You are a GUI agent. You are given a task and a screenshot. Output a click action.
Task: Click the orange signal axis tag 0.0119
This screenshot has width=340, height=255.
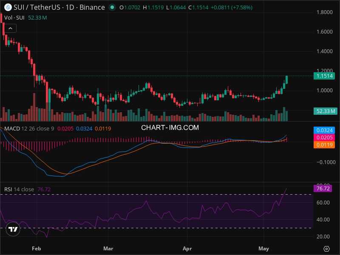[324, 145]
